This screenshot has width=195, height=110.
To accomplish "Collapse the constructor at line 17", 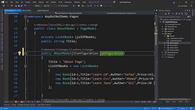I will pos(25,53).
